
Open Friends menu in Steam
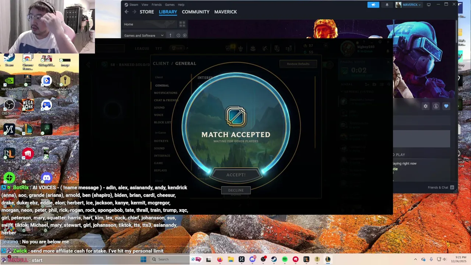coord(156,5)
